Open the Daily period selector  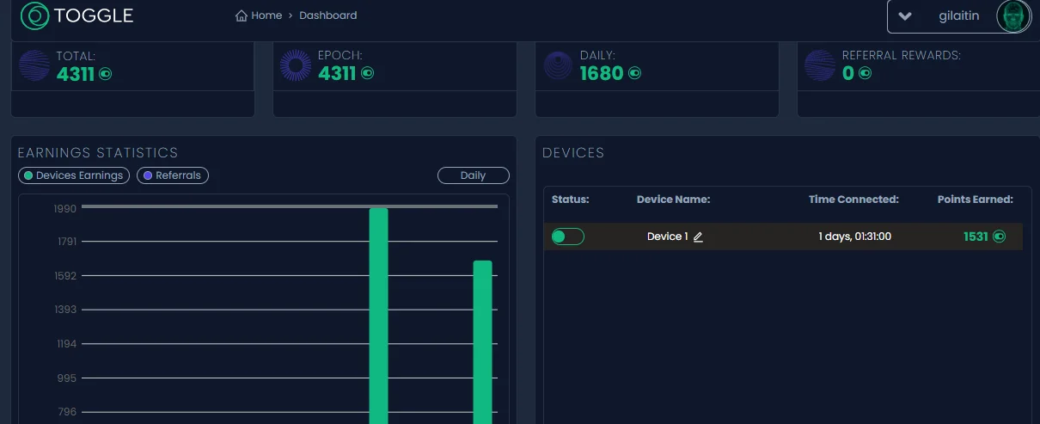tap(474, 175)
